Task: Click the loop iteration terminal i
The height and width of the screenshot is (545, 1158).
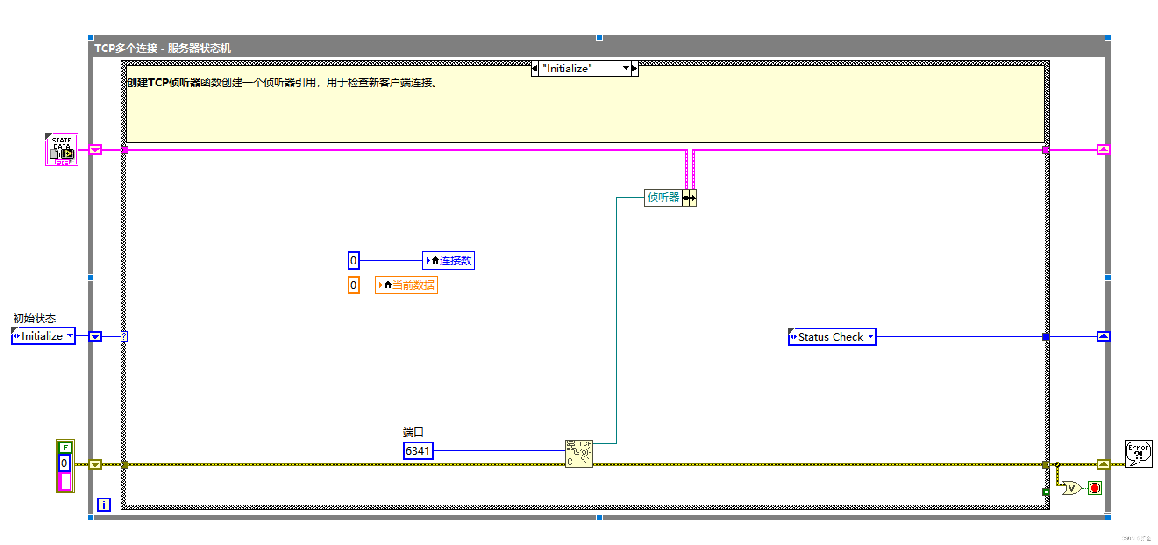Action: click(103, 505)
